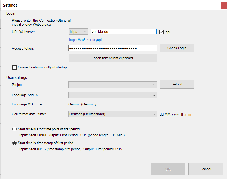Cancel the Settings dialog
This screenshot has height=179, width=227.
pyautogui.click(x=206, y=169)
